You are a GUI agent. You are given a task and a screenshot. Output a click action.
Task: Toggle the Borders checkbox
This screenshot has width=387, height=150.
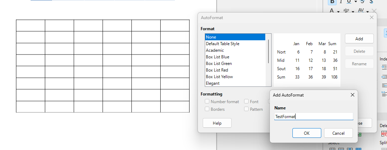[207, 109]
